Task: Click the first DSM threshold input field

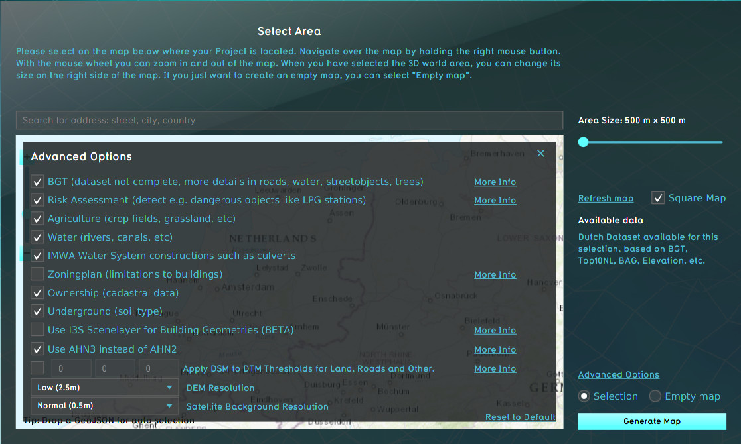Action: tap(71, 368)
